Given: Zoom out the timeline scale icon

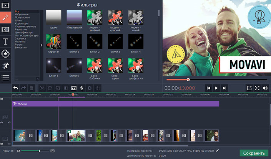Looking at the screenshot, I should [x=18, y=151].
